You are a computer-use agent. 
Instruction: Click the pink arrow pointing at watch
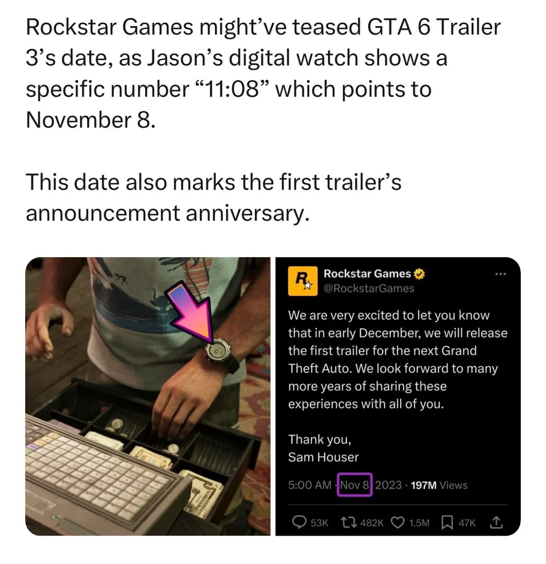(x=191, y=311)
